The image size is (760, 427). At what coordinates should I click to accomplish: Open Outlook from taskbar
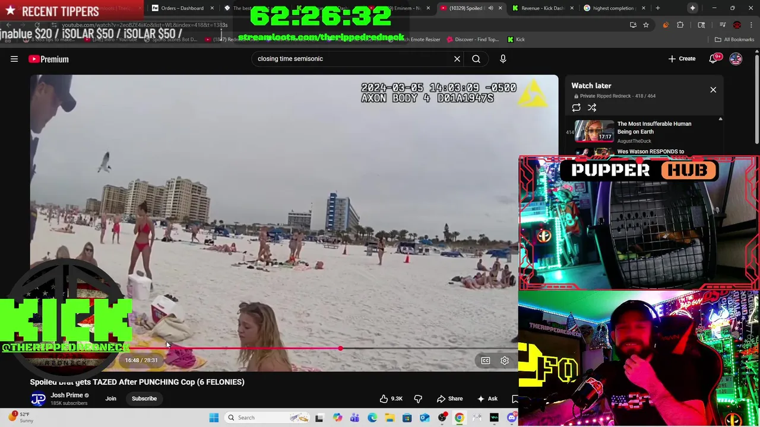point(425,418)
